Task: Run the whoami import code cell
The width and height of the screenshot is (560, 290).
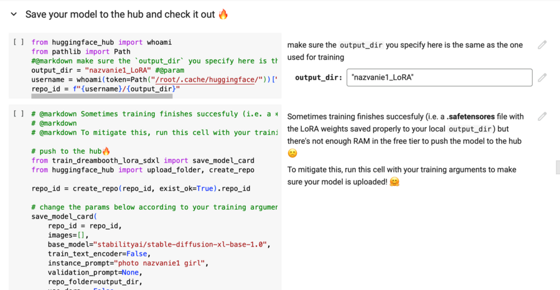Action: click(19, 42)
